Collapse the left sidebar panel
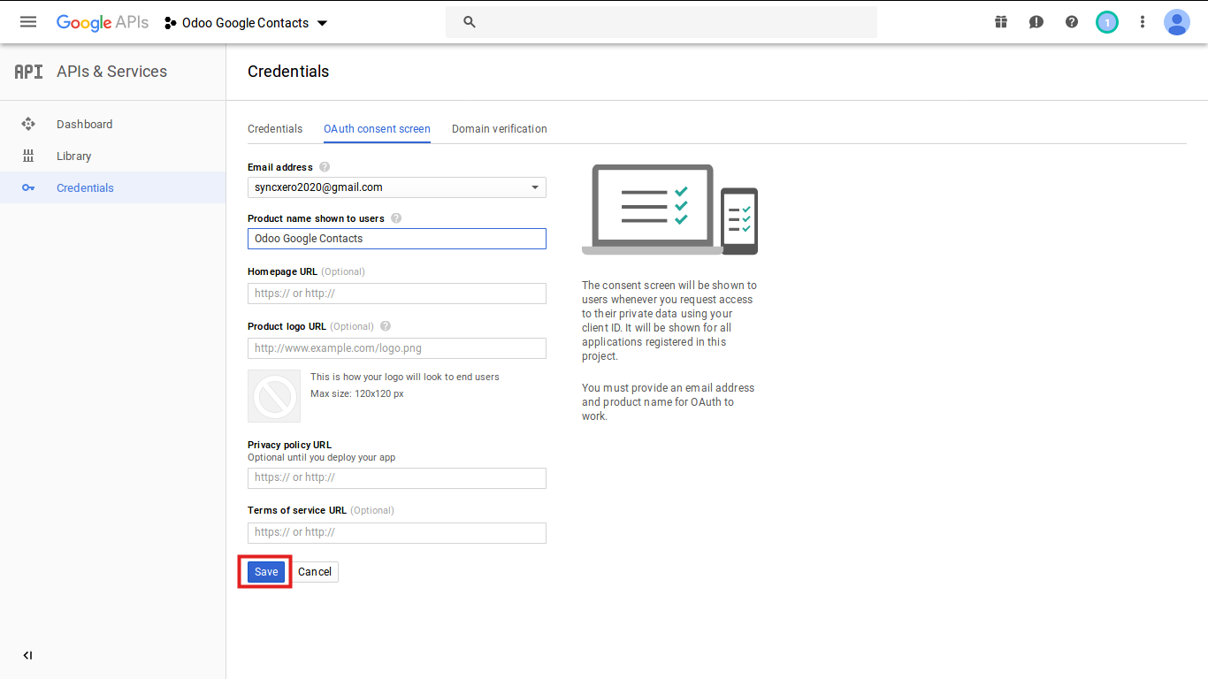1208x679 pixels. click(27, 655)
